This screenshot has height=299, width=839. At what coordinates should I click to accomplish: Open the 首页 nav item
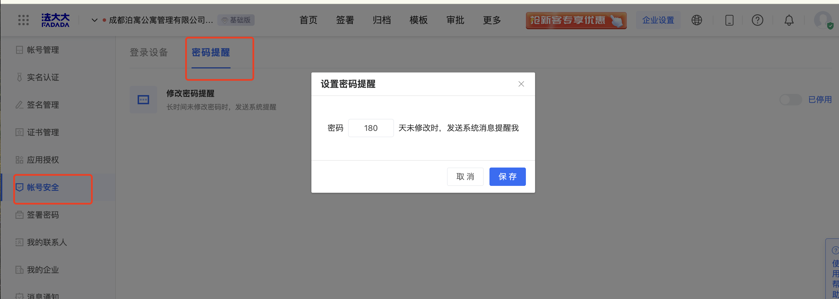(x=308, y=20)
